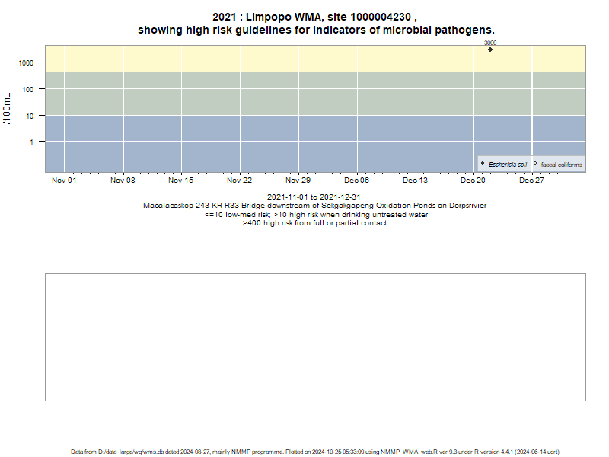Image resolution: width=609 pixels, height=457 pixels.
Task: Click the 'Nov 08' x-axis label
Action: tap(123, 181)
